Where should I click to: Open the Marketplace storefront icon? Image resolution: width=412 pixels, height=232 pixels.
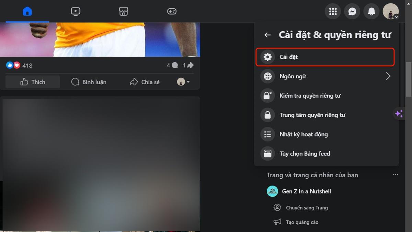124,11
